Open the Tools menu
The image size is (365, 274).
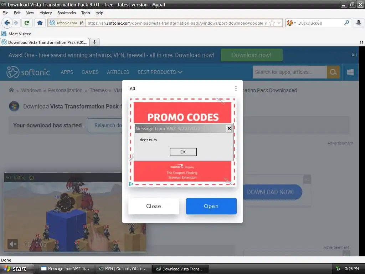tap(86, 13)
